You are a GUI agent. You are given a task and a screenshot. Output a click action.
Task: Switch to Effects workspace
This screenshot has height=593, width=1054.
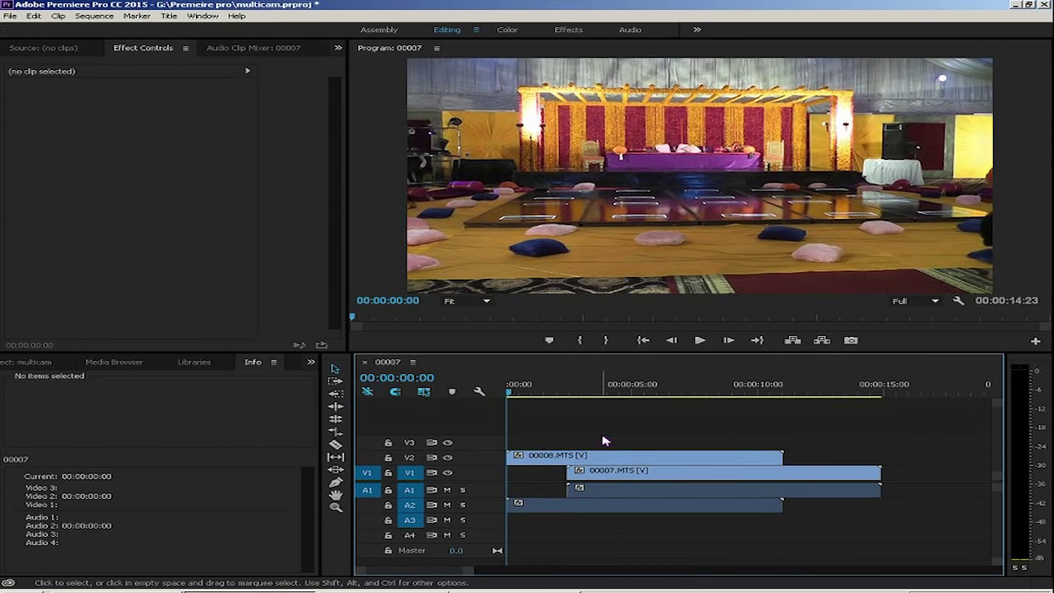568,30
